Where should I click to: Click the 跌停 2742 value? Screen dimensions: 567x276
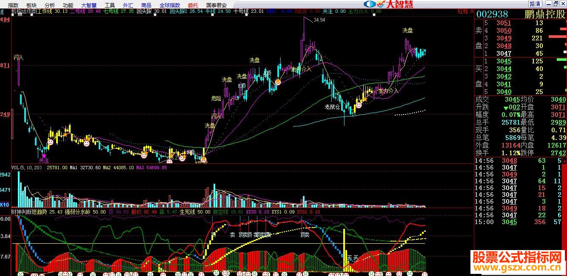[558, 153]
